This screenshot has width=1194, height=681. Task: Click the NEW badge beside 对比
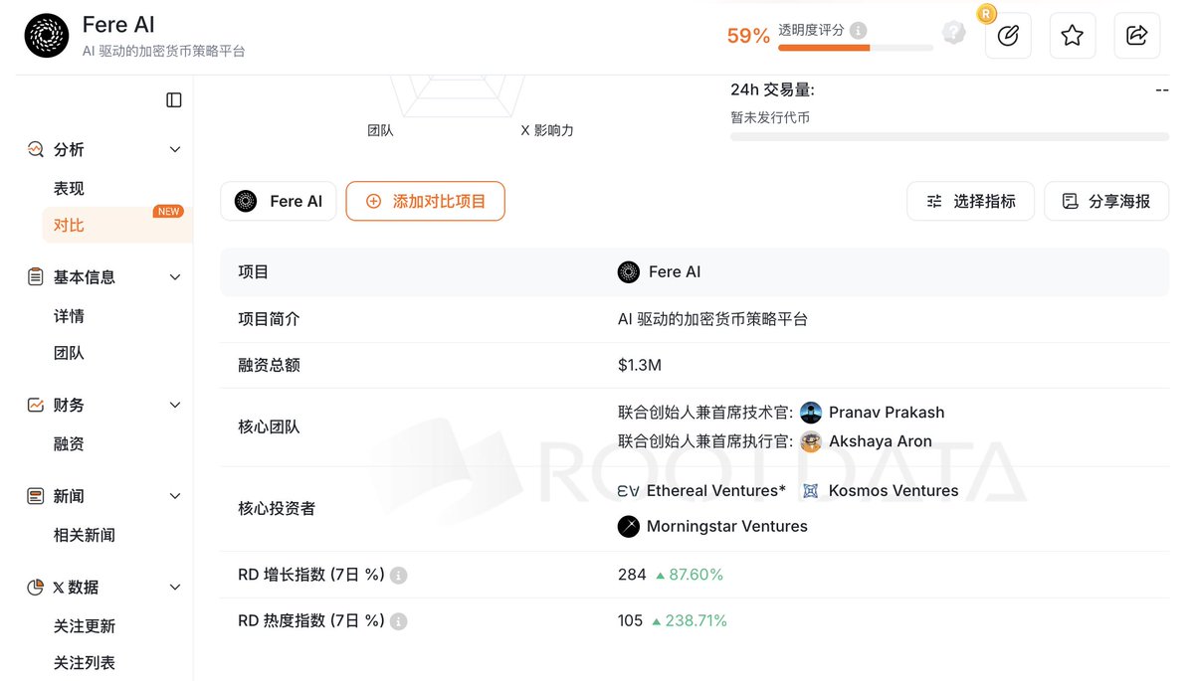click(168, 211)
